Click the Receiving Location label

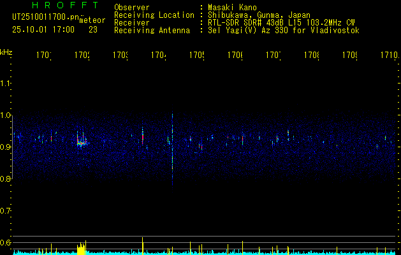point(154,15)
